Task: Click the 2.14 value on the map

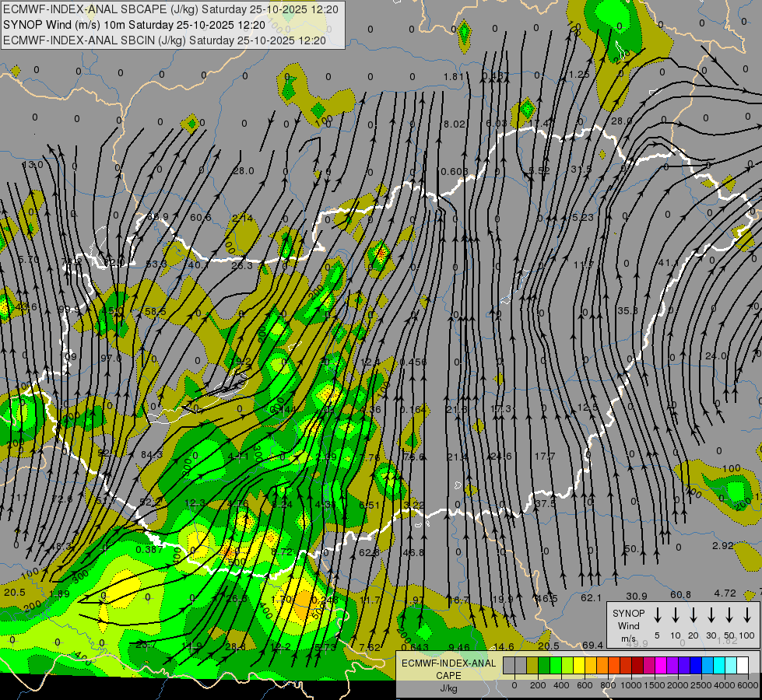Action: pos(243,218)
